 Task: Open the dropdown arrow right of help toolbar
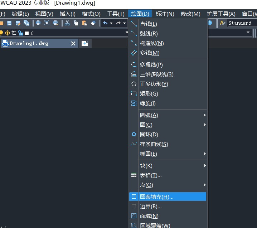click(x=248, y=32)
